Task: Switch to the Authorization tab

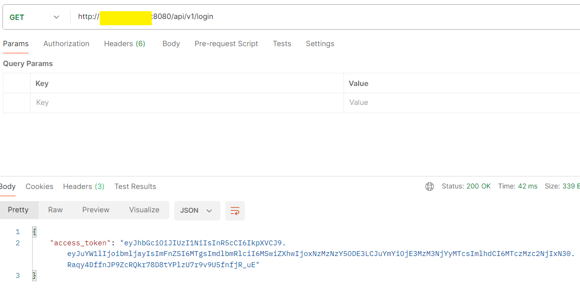Action: pyautogui.click(x=66, y=44)
